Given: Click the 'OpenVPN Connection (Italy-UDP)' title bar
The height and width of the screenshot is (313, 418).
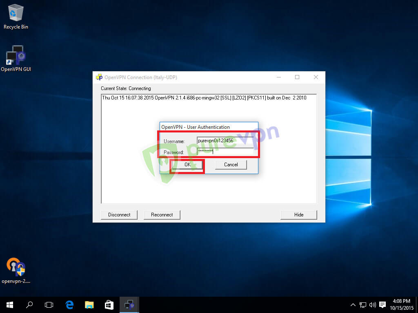Looking at the screenshot, I should (141, 77).
